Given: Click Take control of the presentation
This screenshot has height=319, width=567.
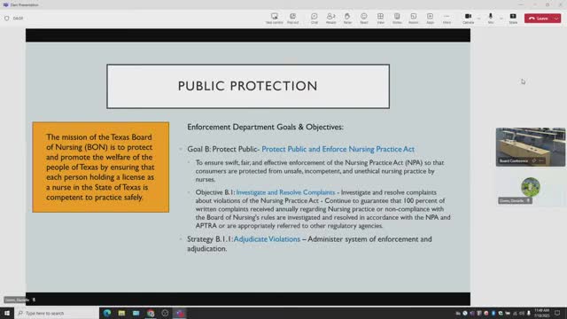Looking at the screenshot, I should point(275,18).
